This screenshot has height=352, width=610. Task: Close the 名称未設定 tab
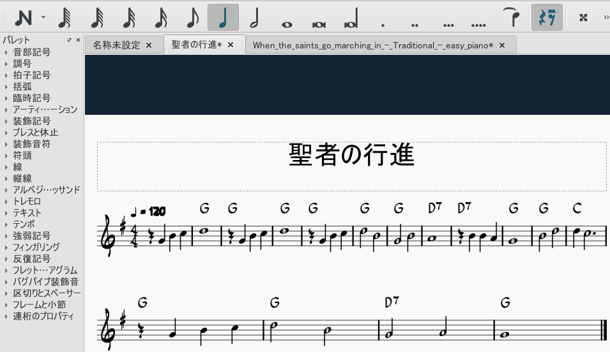[149, 45]
